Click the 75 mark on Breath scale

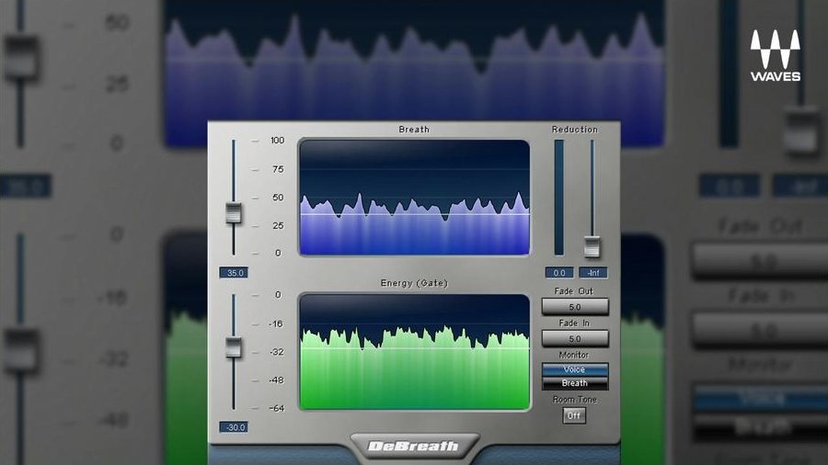pos(278,169)
